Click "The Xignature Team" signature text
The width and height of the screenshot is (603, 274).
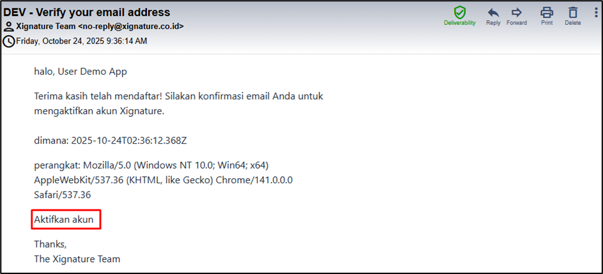(77, 259)
